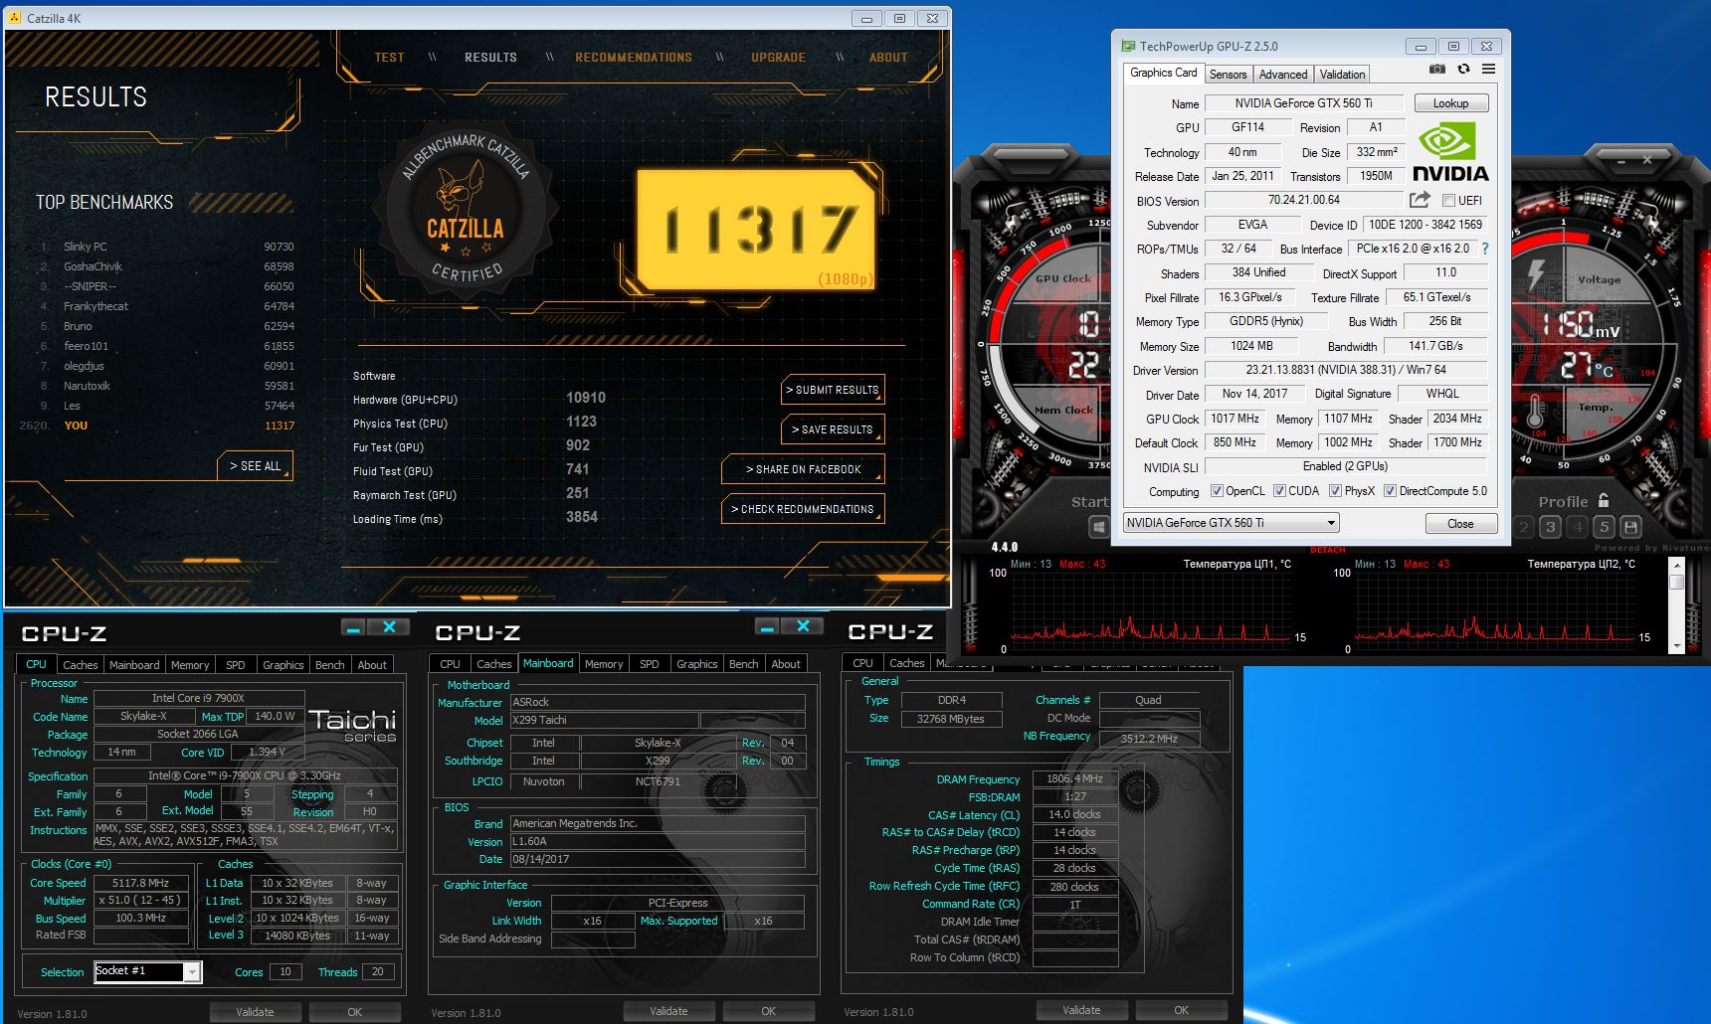Select Afterburner profile slot 2
1711x1024 pixels.
click(x=1524, y=527)
